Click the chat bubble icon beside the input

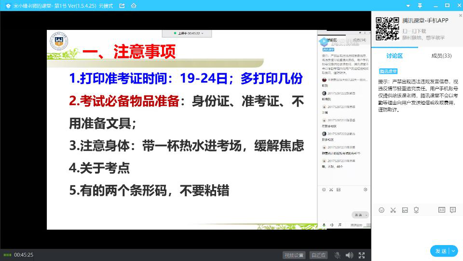[x=453, y=210]
